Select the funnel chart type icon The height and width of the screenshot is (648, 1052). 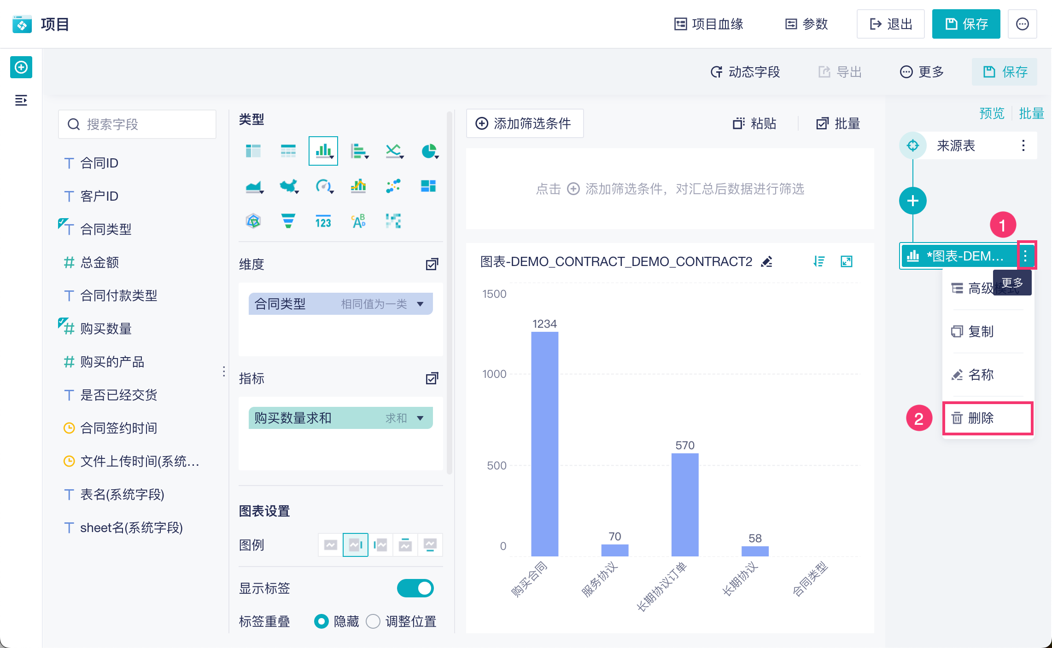(288, 221)
